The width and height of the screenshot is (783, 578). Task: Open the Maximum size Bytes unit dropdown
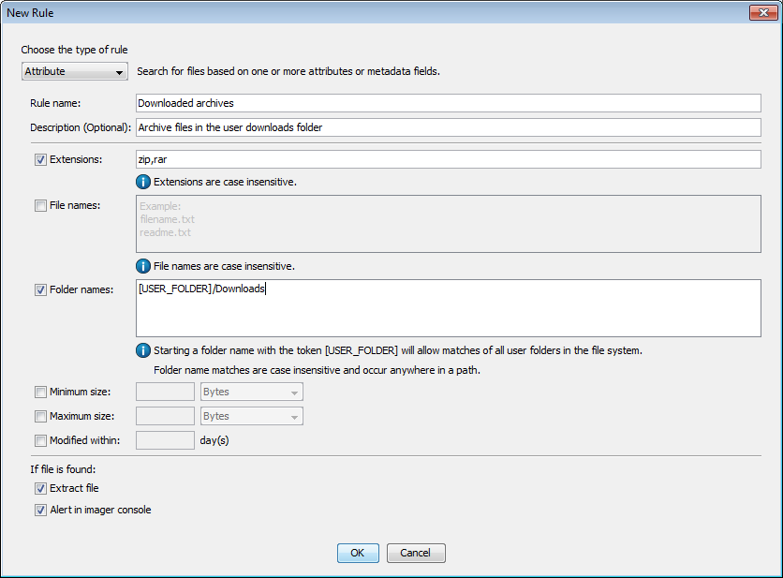251,416
